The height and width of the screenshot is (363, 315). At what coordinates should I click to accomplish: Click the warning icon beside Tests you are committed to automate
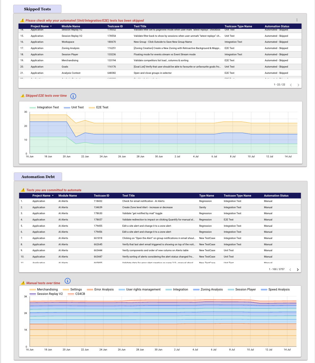tap(23, 190)
